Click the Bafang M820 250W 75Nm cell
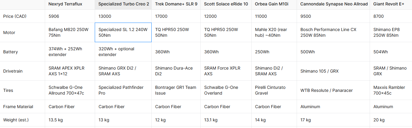 pos(68,33)
